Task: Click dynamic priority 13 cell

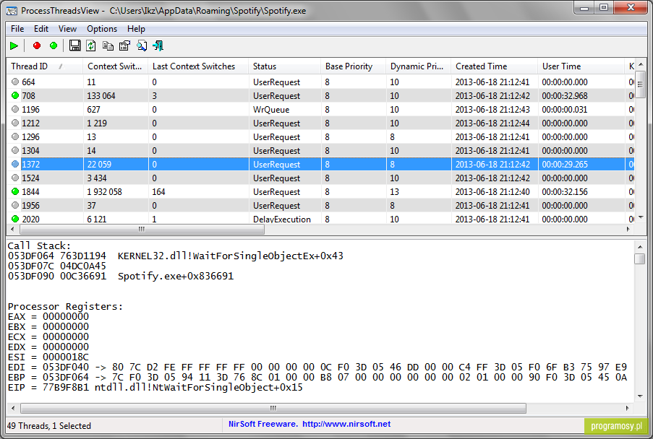Action: [x=394, y=191]
